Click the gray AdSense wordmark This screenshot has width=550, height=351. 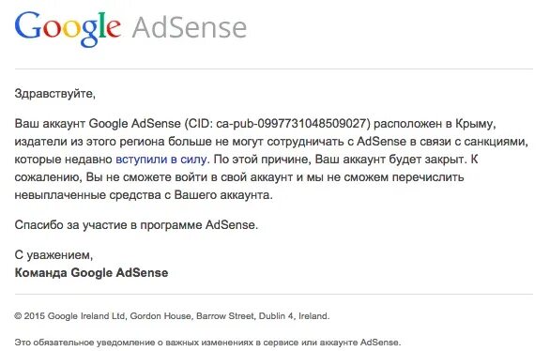[x=190, y=27]
